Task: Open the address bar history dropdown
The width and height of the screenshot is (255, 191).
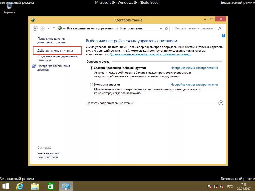Action: coord(161,29)
